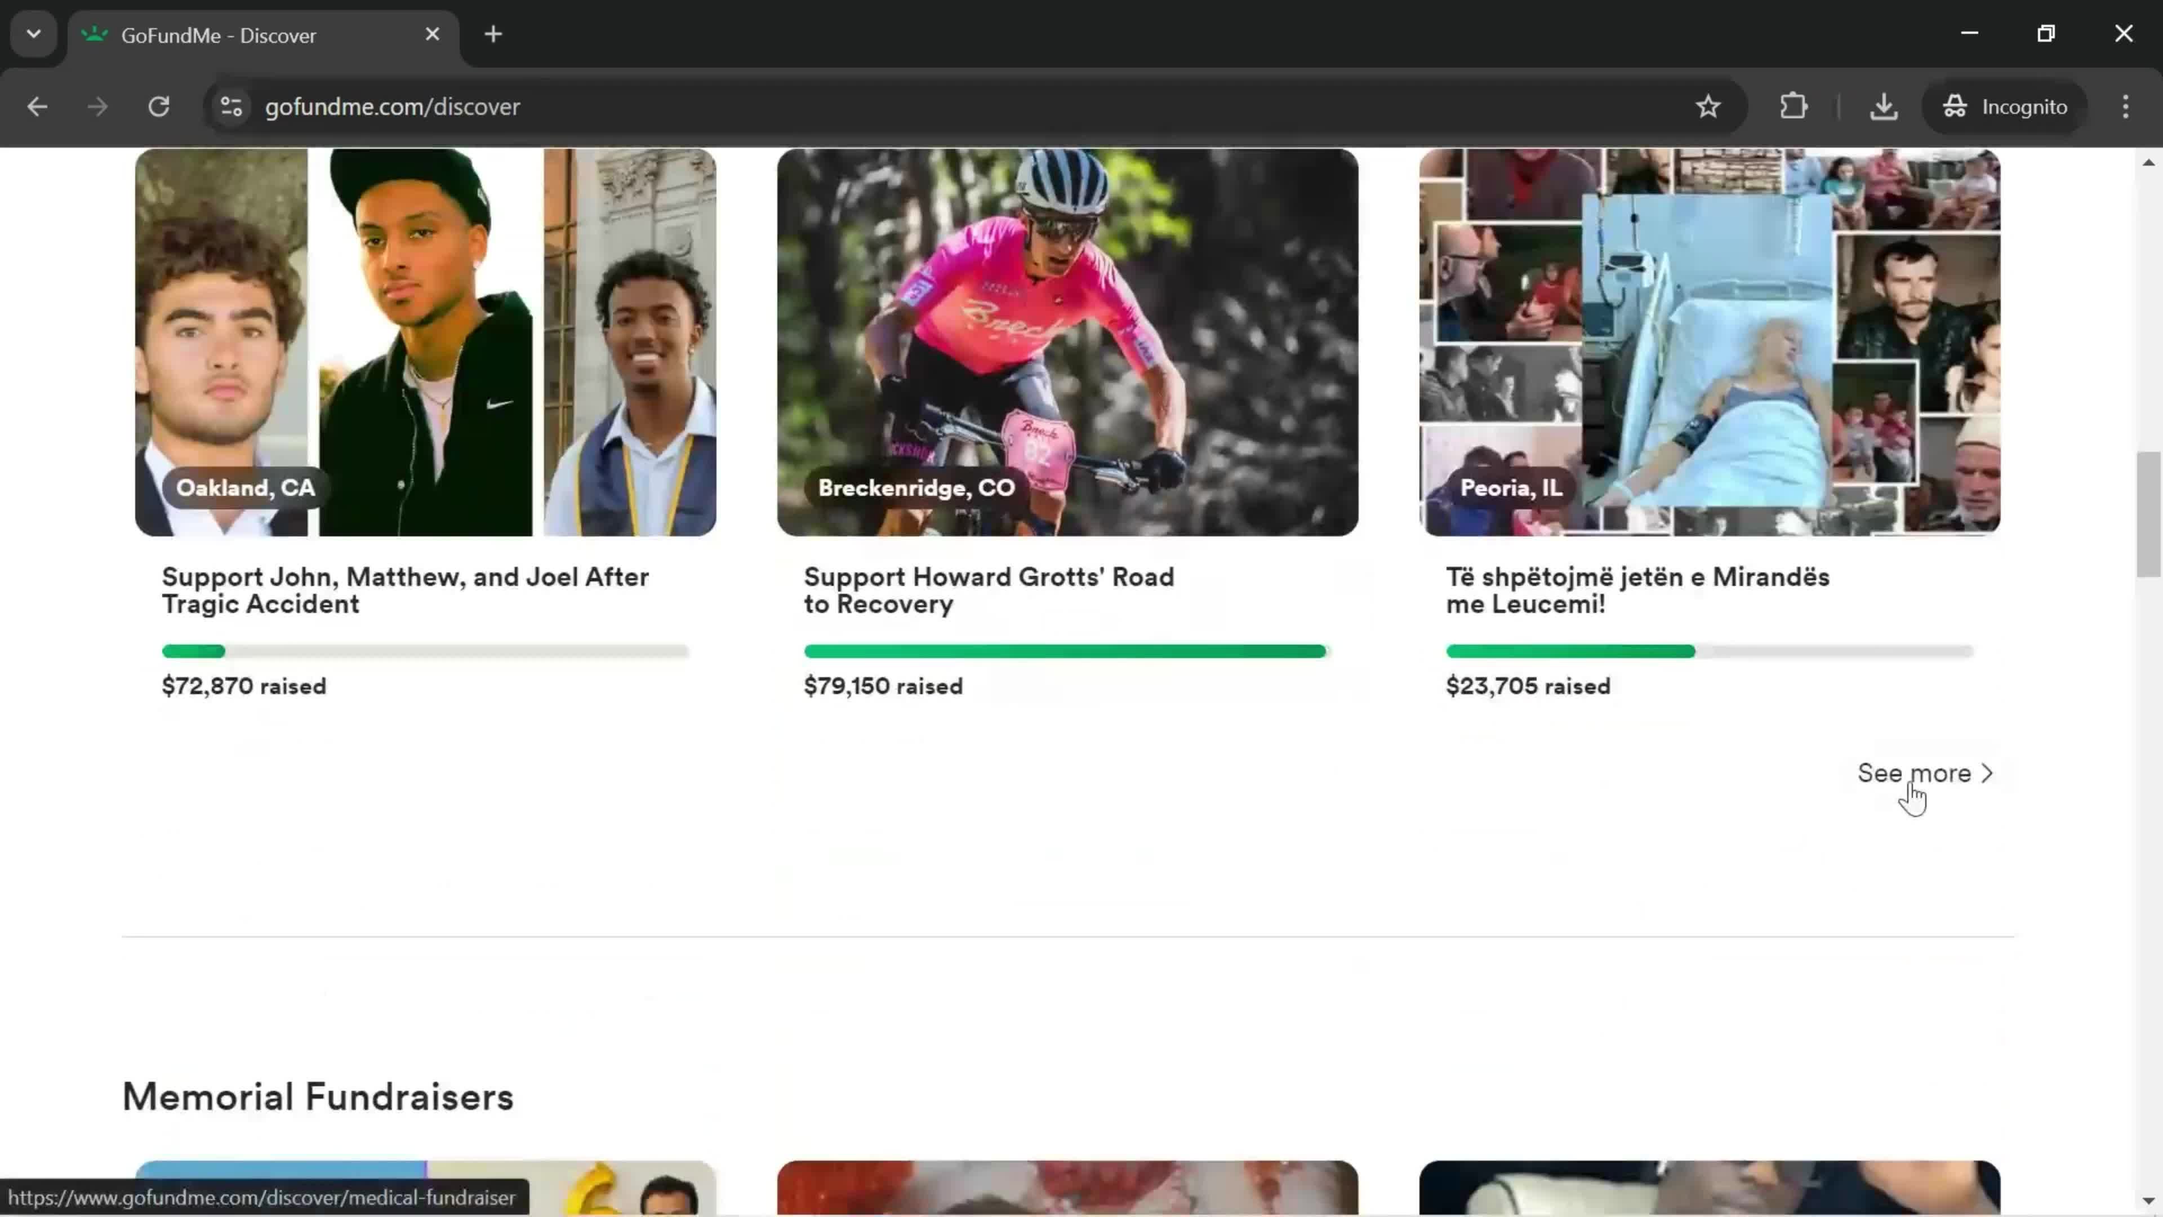Click the Oakland, CA location badge
2163x1217 pixels.
coord(245,488)
